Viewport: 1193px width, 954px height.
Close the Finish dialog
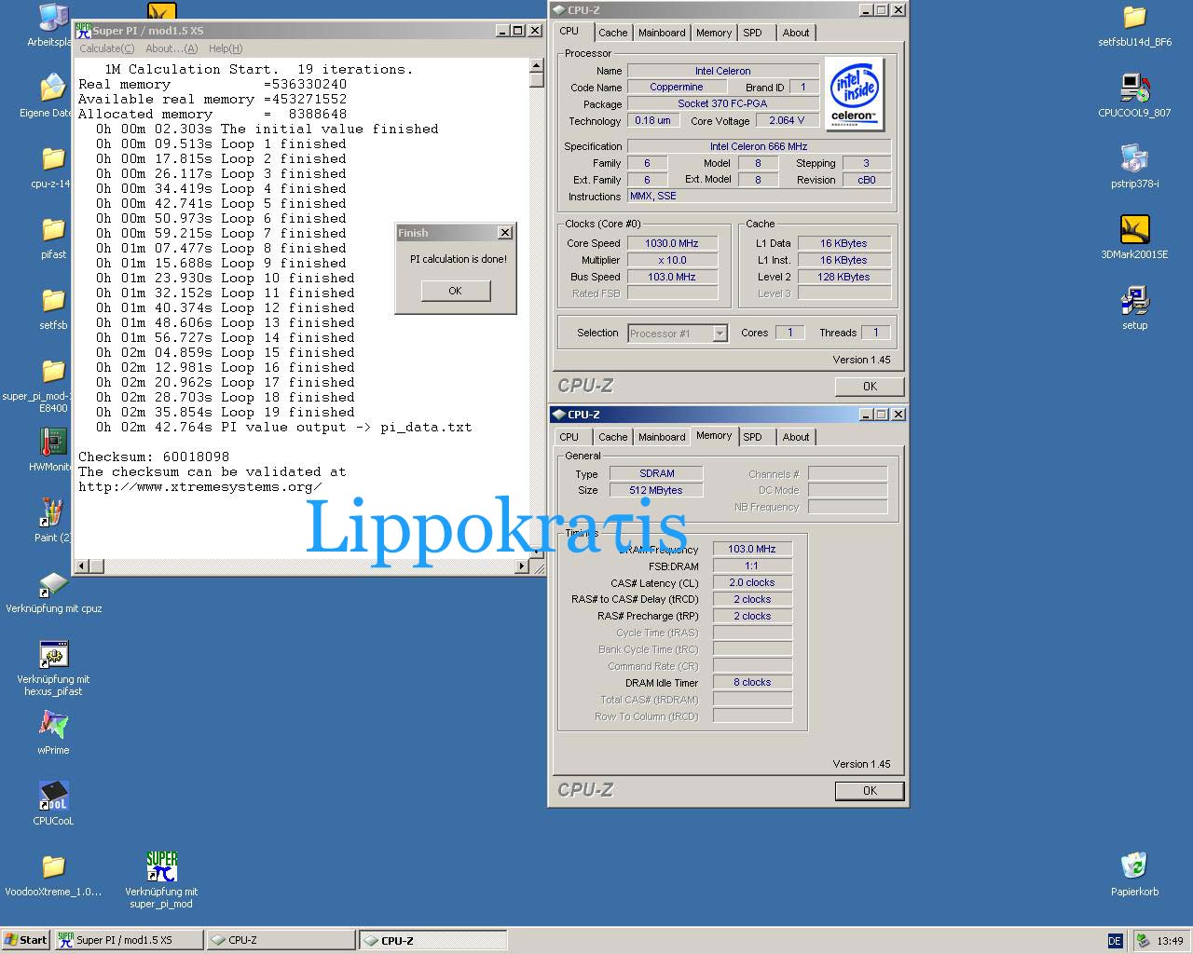click(x=504, y=233)
